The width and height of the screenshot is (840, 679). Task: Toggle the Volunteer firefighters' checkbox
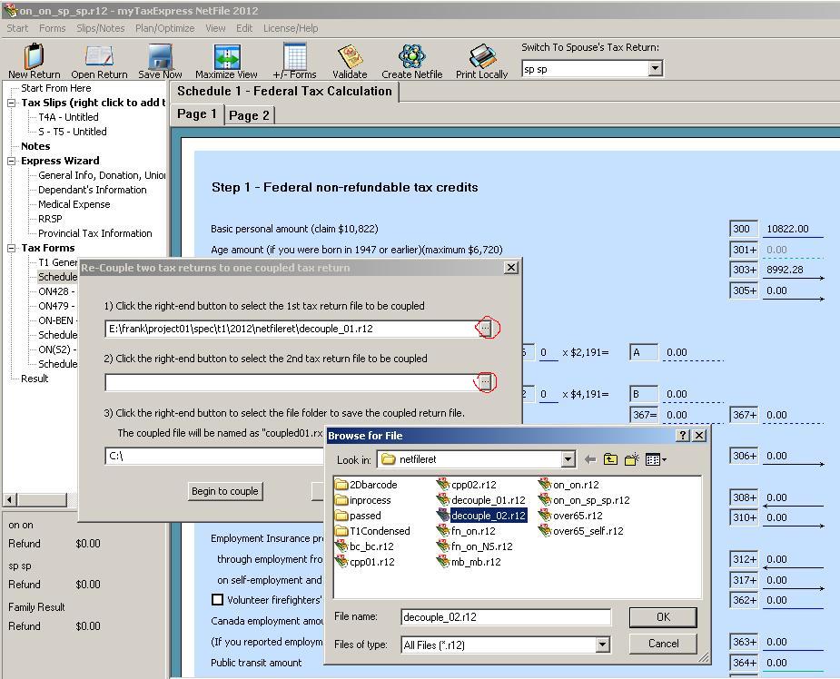point(217,600)
